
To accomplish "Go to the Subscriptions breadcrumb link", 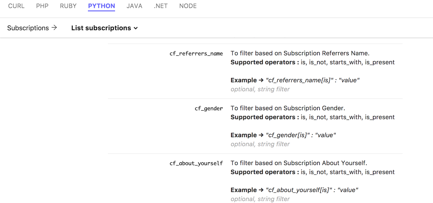I will [x=28, y=28].
